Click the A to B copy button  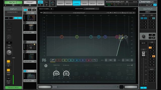(119, 13)
